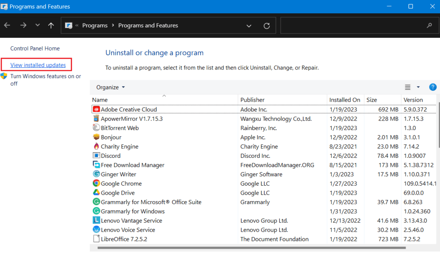The height and width of the screenshot is (253, 440).
Task: Click the Back navigation arrow
Action: (7, 25)
